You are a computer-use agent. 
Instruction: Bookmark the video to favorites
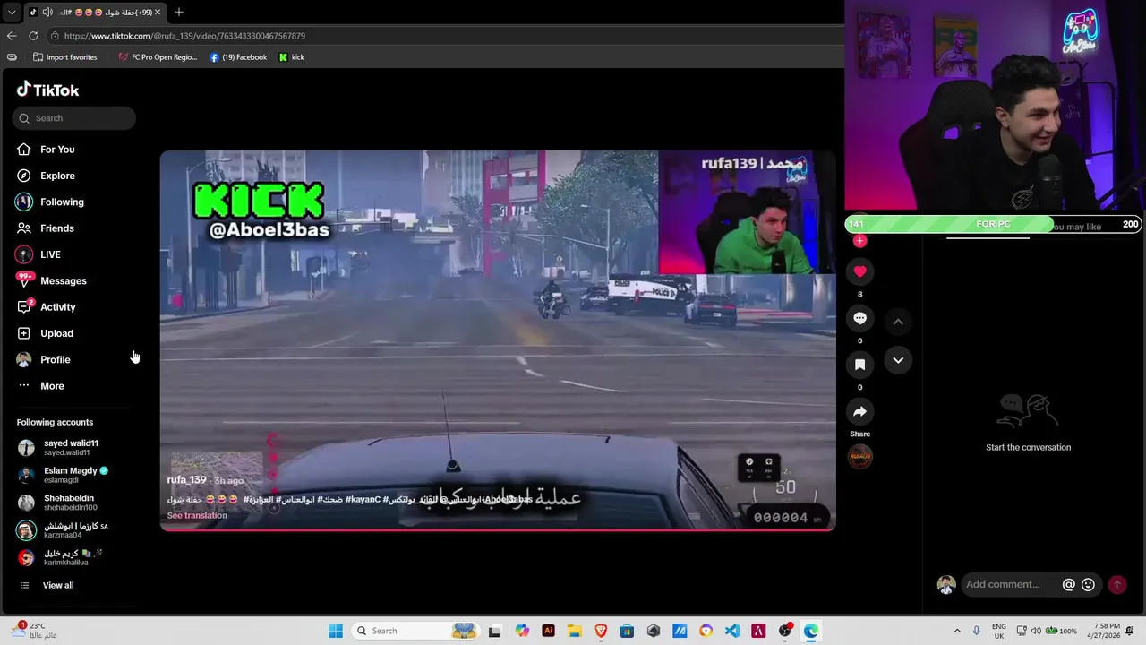(x=859, y=365)
